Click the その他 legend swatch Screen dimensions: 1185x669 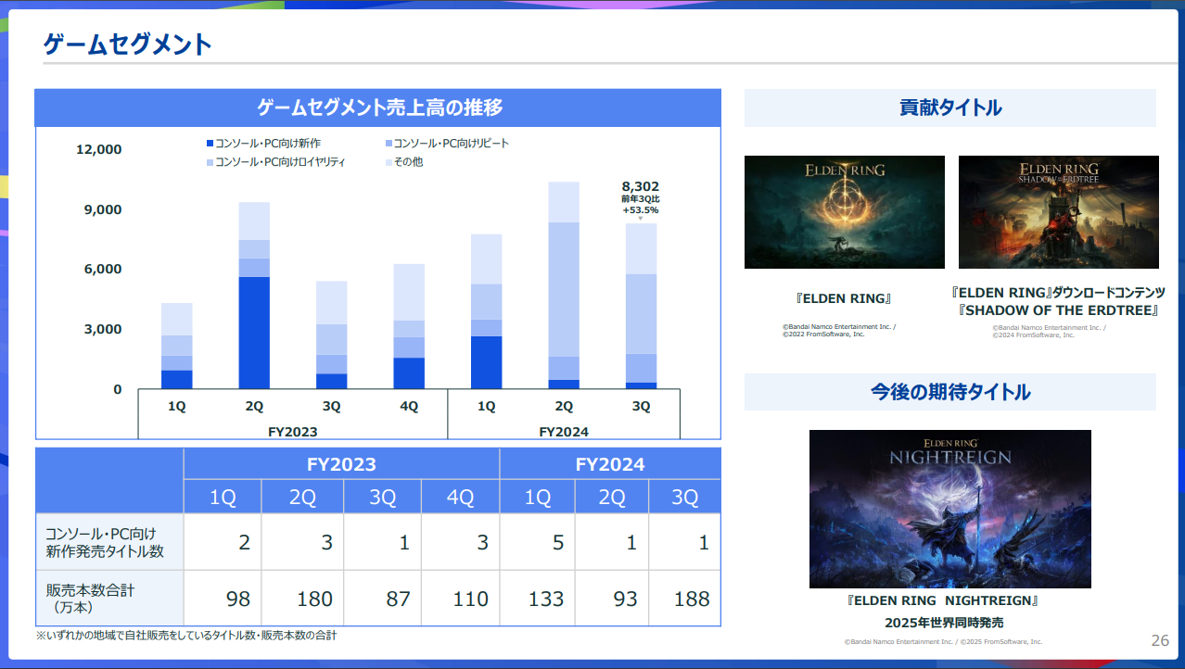pyautogui.click(x=388, y=162)
